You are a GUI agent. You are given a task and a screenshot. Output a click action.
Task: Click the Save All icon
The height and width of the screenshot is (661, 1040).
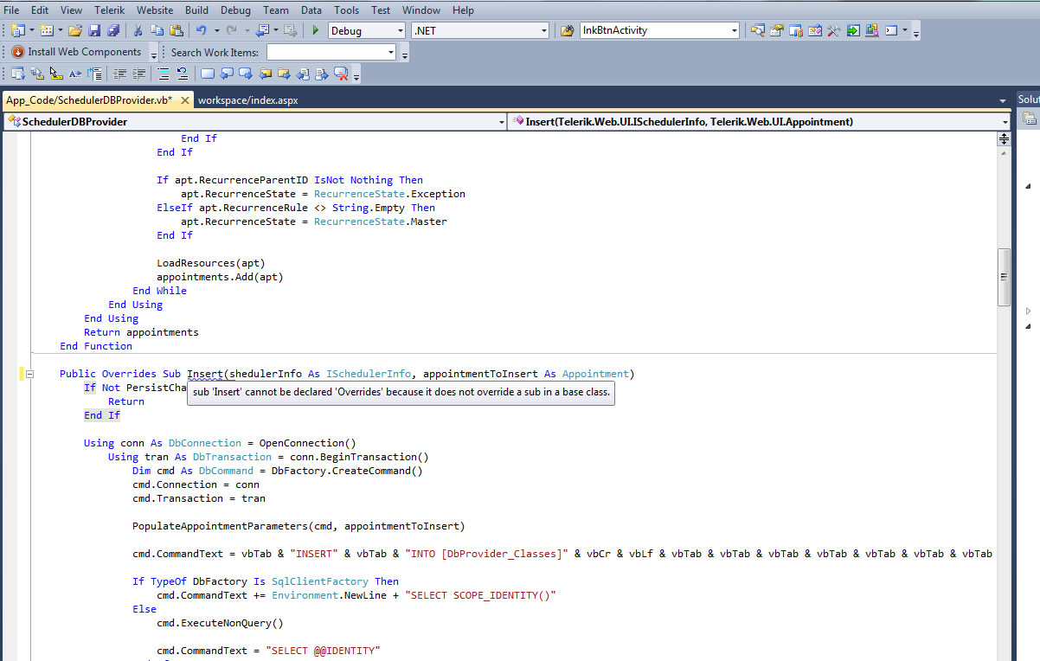coord(112,30)
